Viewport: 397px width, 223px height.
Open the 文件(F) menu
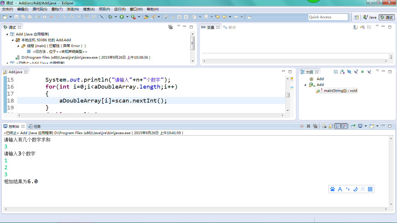pyautogui.click(x=8, y=9)
